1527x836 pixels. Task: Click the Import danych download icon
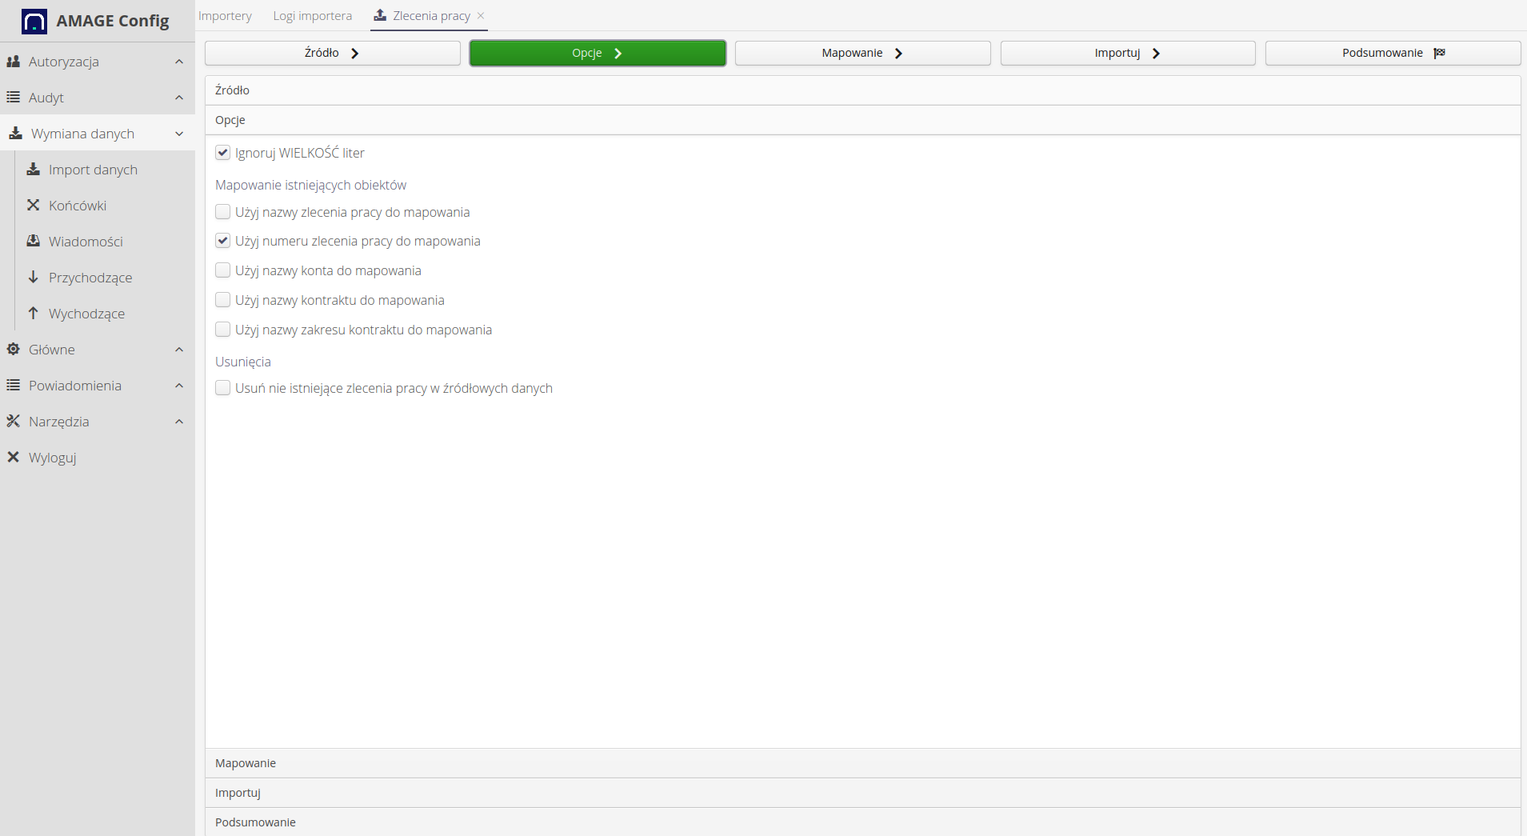34,170
